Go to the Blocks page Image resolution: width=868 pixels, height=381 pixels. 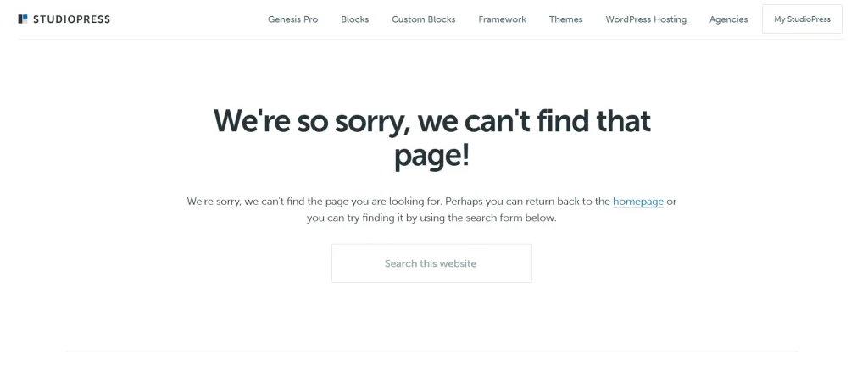[x=355, y=19]
